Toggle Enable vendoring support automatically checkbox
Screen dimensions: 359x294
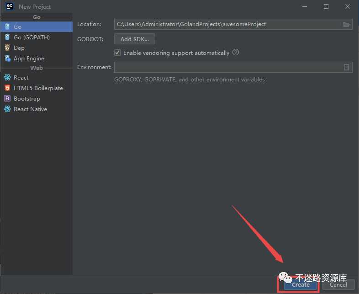point(117,53)
